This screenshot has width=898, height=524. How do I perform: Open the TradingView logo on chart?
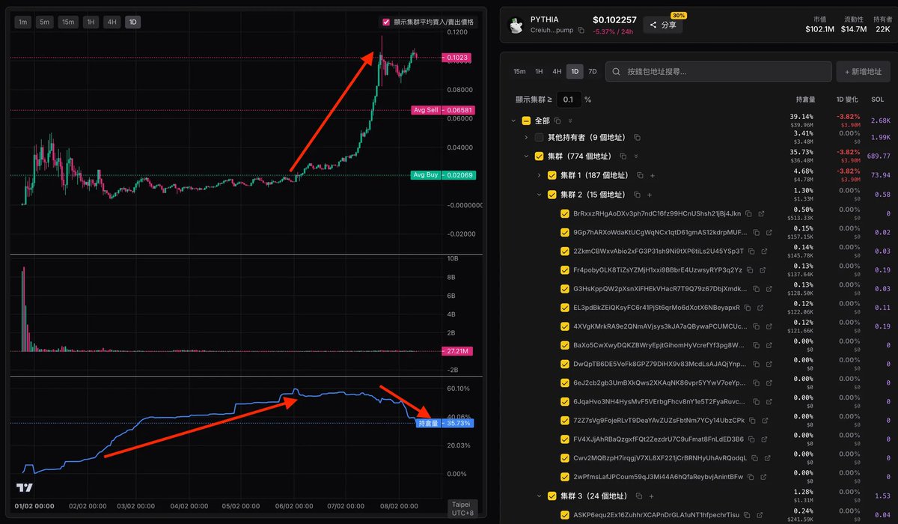(25, 488)
